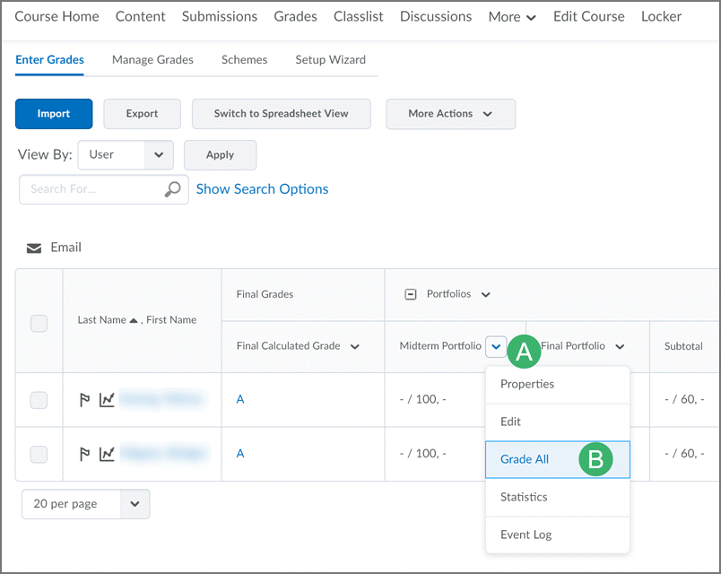Click the flag icon in second student row
This screenshot has height=574, width=721.
[x=84, y=454]
